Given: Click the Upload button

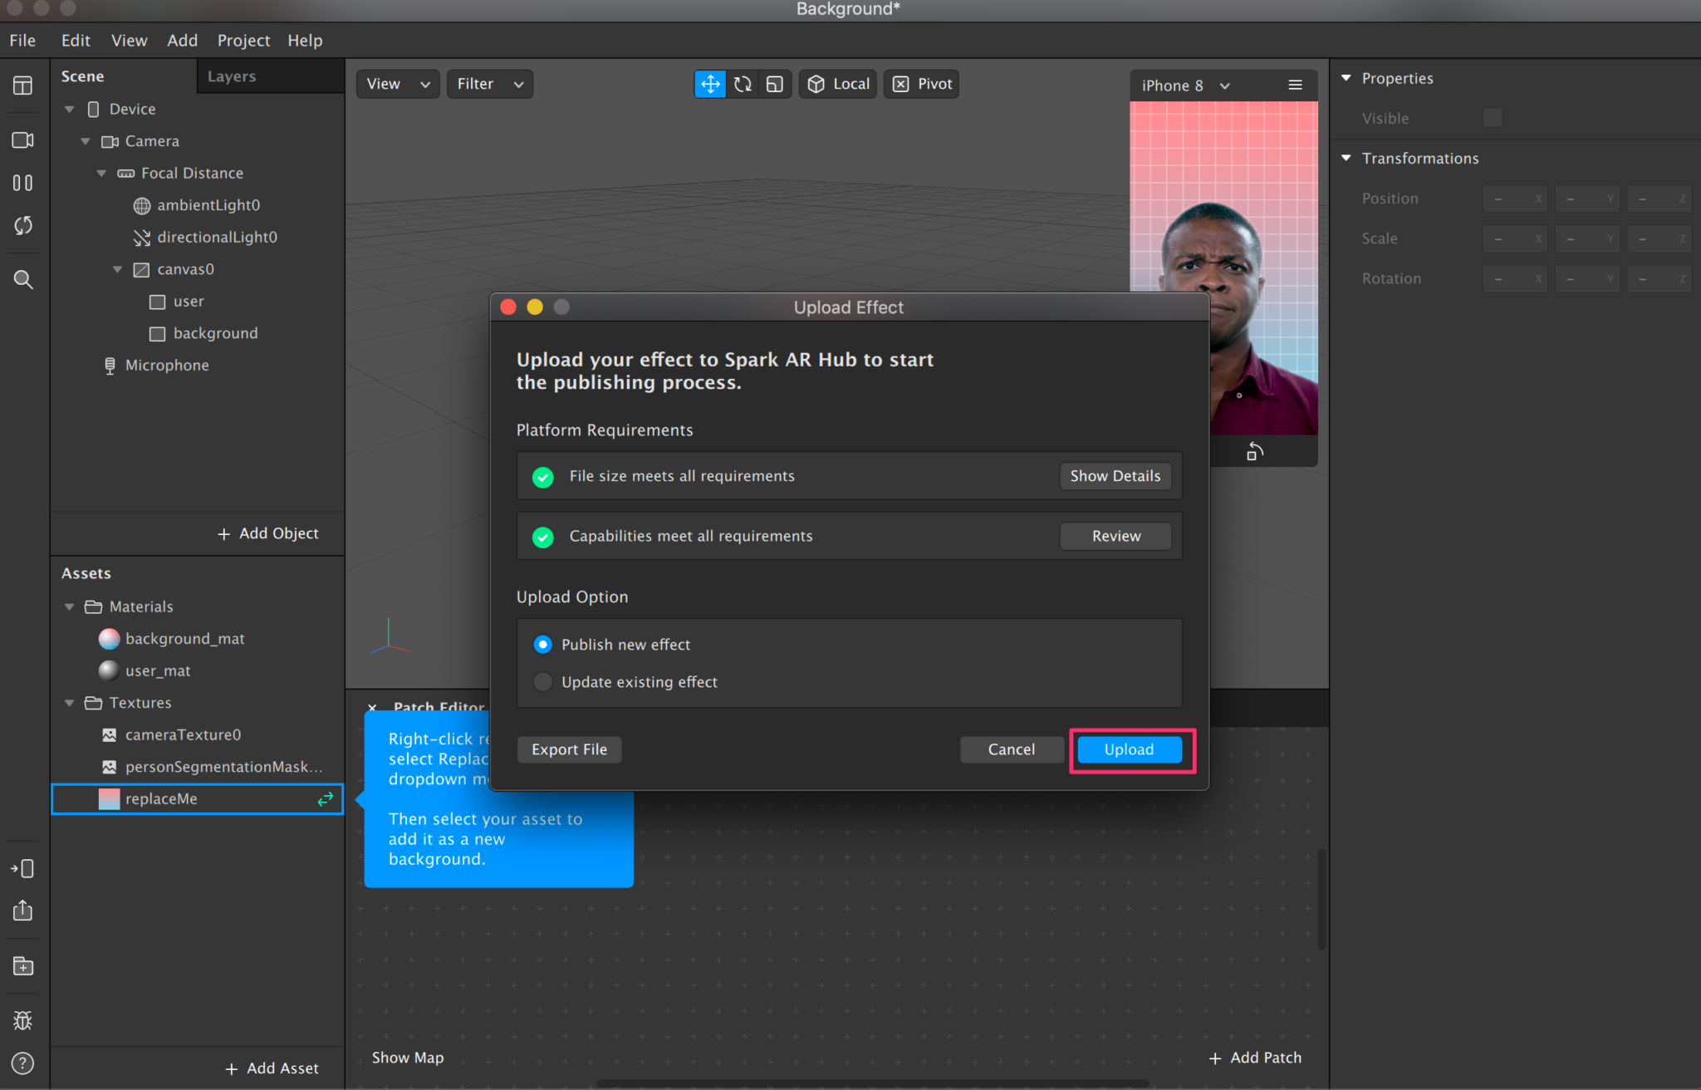Looking at the screenshot, I should 1129,749.
